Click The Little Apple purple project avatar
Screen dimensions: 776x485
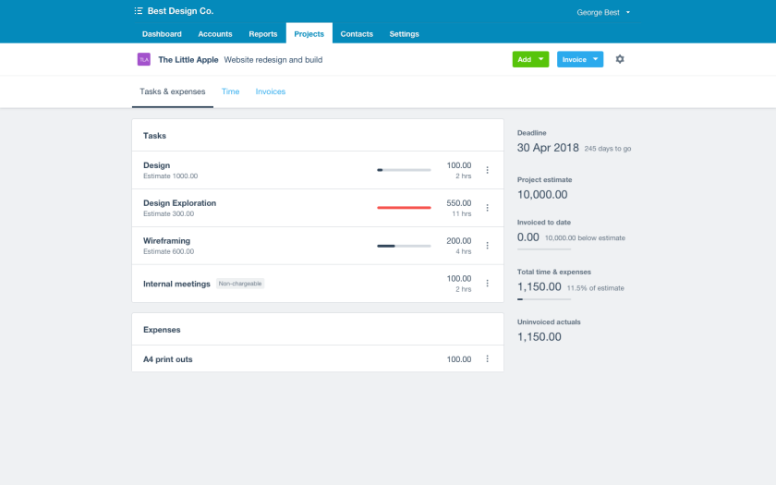pos(143,59)
